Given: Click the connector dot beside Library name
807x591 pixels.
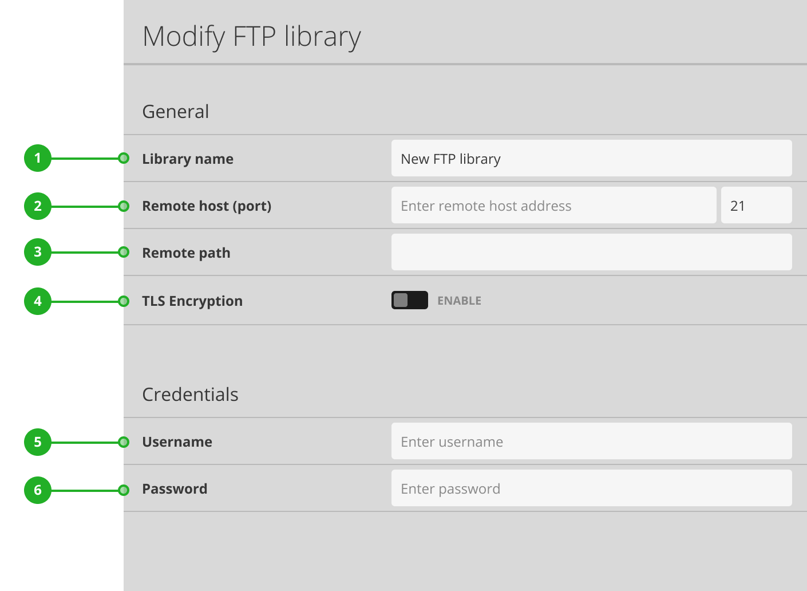Looking at the screenshot, I should (124, 158).
